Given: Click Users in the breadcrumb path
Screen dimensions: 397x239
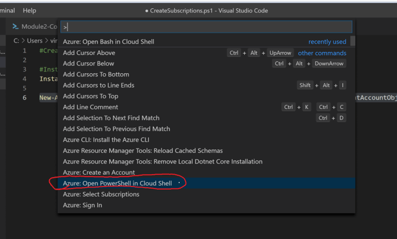Looking at the screenshot, I should 35,40.
